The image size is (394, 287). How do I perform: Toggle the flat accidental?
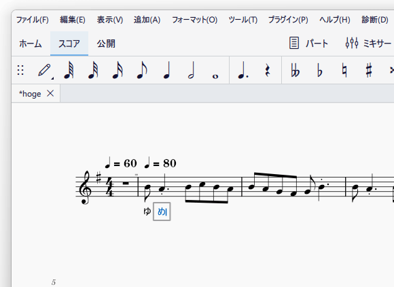click(x=320, y=71)
